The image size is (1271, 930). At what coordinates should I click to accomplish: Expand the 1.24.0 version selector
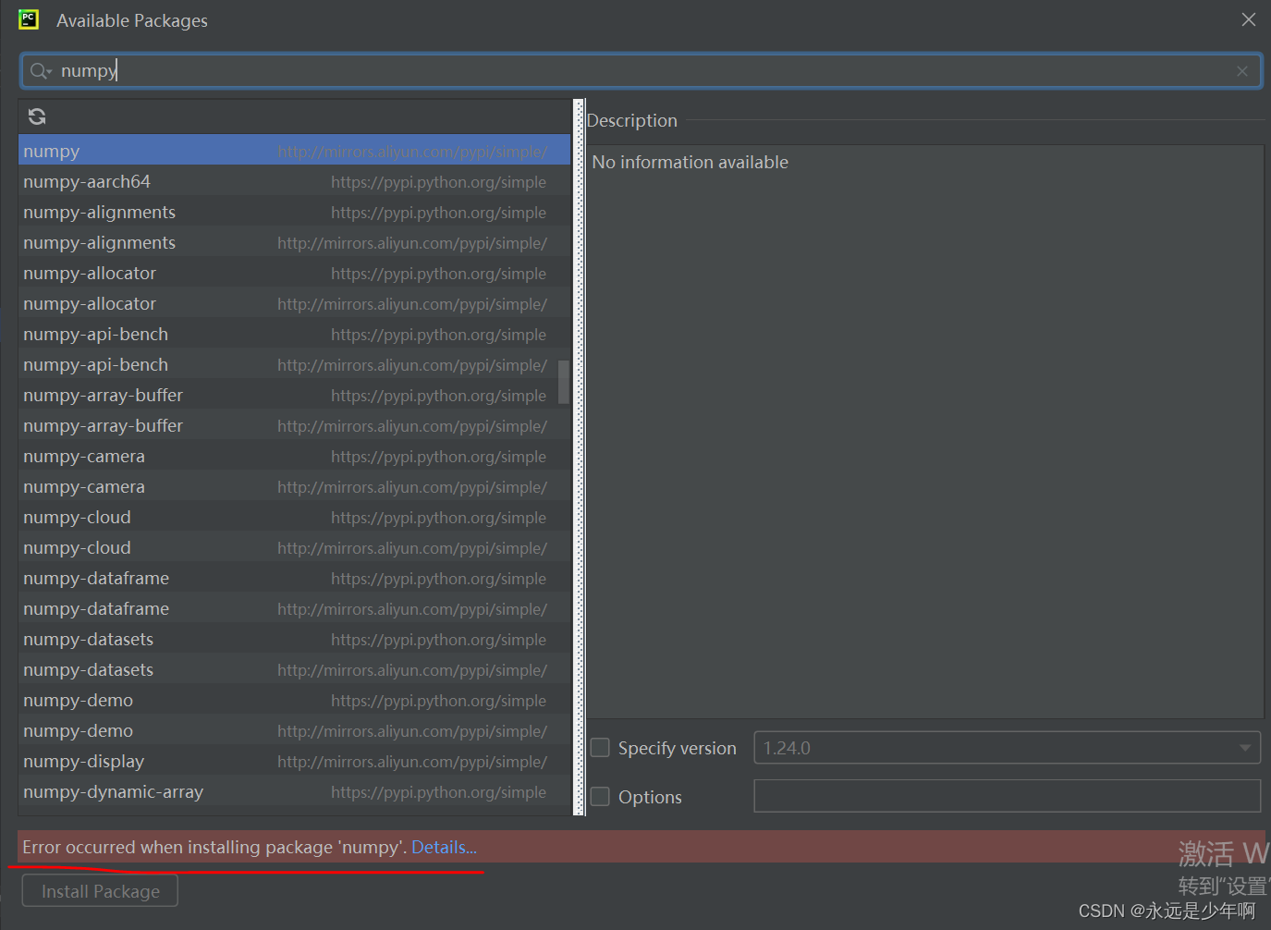[x=1243, y=747]
